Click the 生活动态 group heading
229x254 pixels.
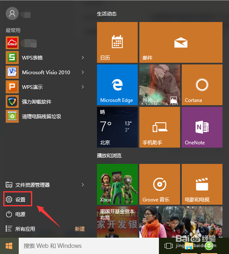tap(107, 14)
